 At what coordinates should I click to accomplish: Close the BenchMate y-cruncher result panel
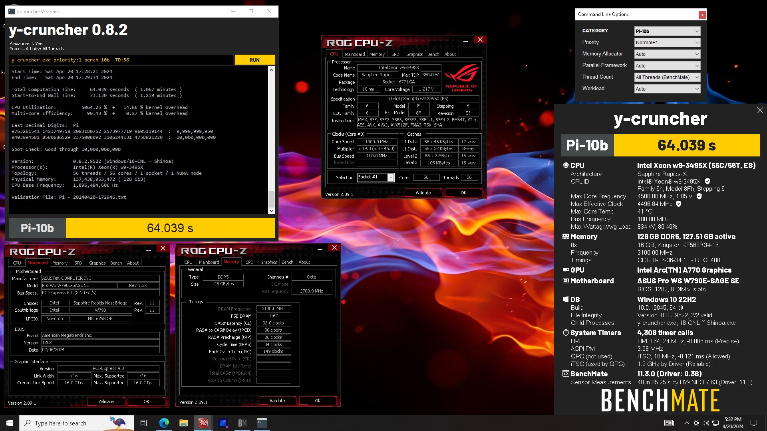[x=760, y=110]
